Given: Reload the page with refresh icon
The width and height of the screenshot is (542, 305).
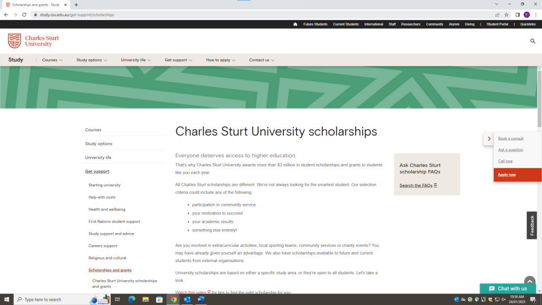Looking at the screenshot, I should point(24,15).
